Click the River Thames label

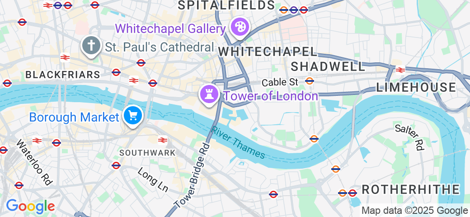tap(239, 142)
